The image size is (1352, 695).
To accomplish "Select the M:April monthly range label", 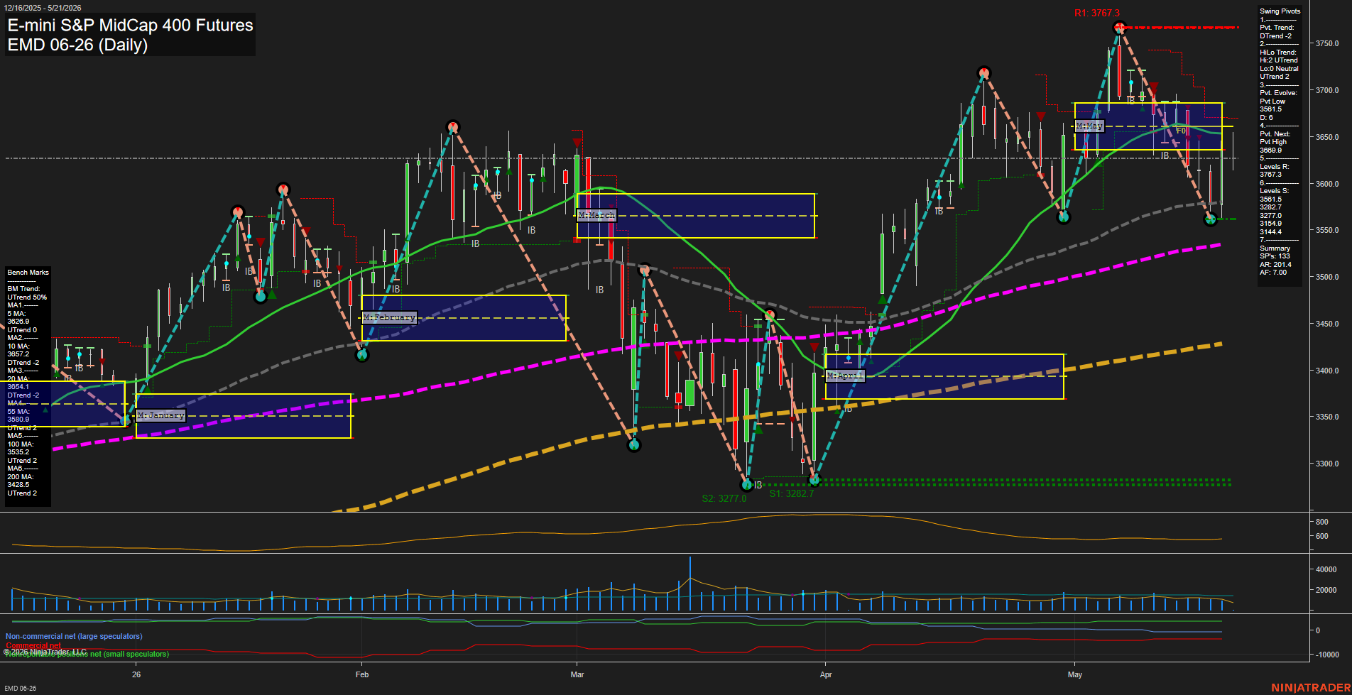I will point(845,376).
